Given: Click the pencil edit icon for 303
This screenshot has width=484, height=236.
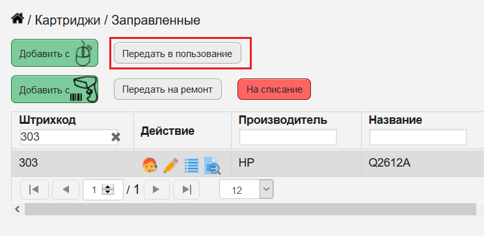Looking at the screenshot, I should (170, 165).
